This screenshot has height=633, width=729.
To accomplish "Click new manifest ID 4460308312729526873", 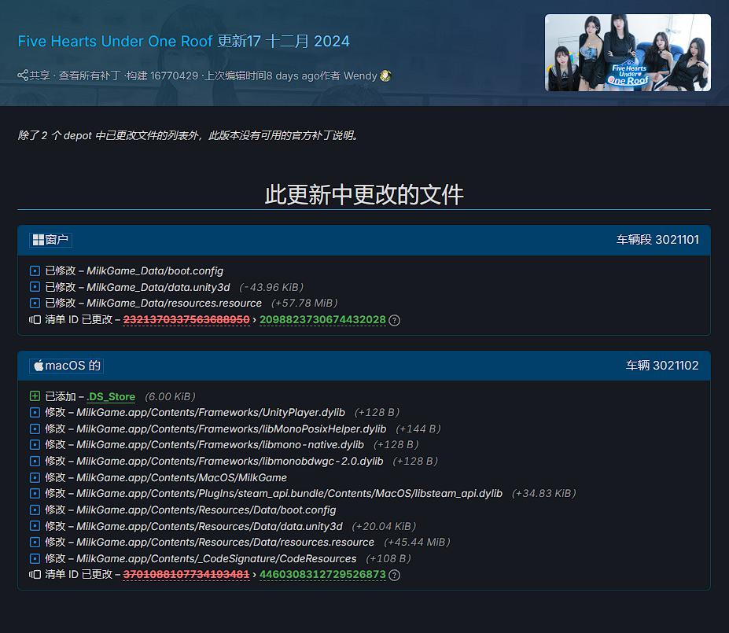I will (322, 575).
